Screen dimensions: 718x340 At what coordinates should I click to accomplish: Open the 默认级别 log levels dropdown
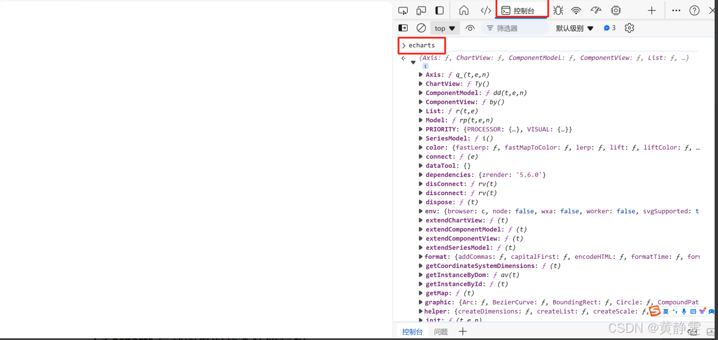pos(575,28)
